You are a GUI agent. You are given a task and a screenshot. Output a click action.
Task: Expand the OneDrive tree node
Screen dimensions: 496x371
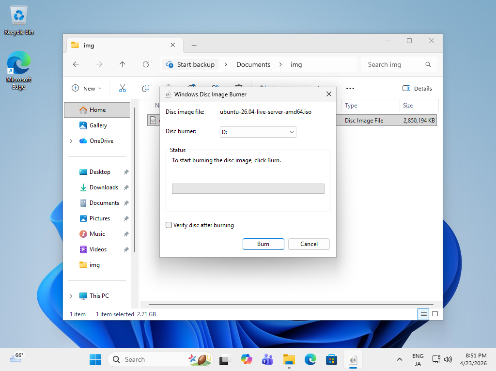pos(71,141)
